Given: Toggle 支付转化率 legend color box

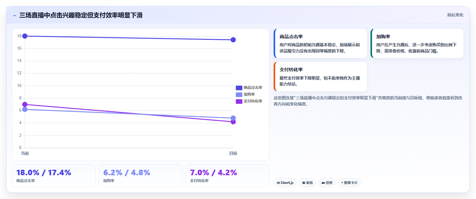Looking at the screenshot, I should tap(239, 101).
